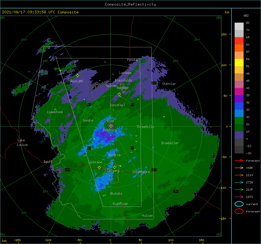This screenshot has width=261, height=244.
Task: Pick the yellow swatch between 54 and 51 dBZ
Action: click(239, 62)
